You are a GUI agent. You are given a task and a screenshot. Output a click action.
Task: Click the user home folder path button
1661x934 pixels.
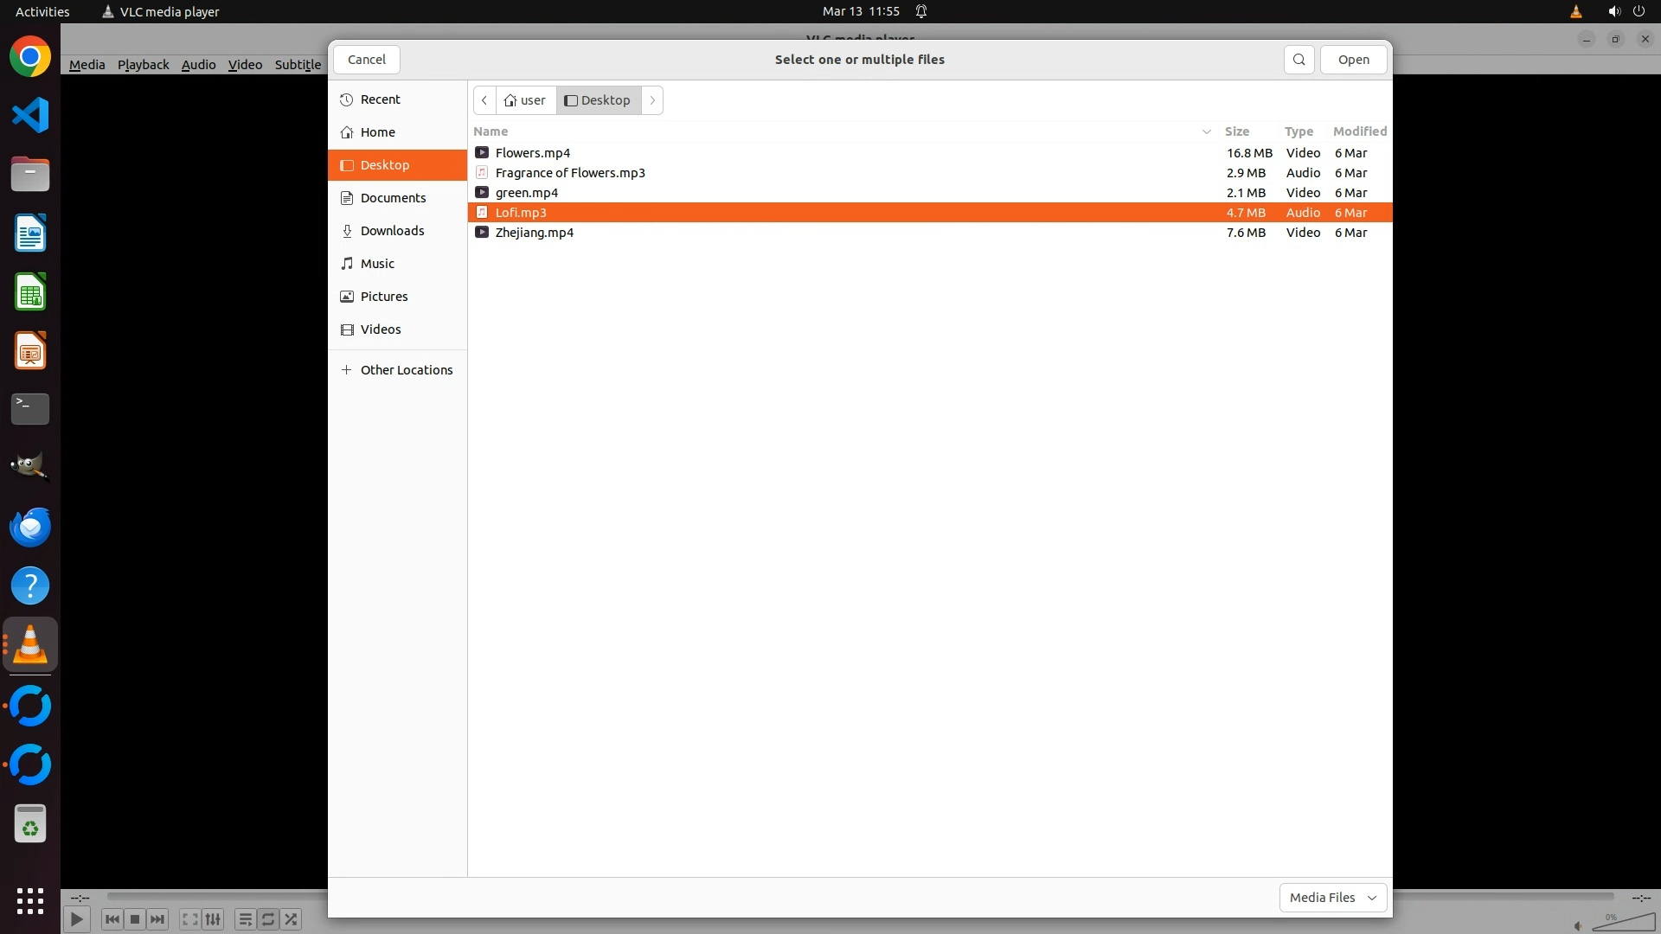click(x=525, y=100)
